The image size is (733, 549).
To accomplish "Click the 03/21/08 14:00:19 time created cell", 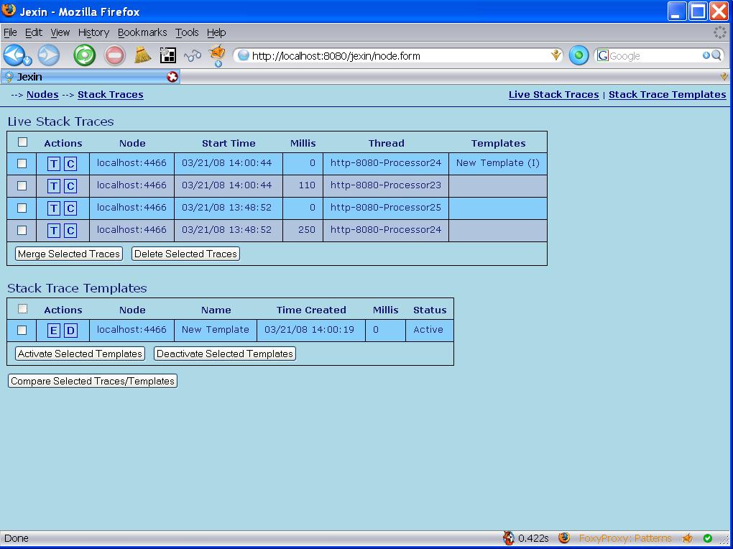I will click(x=311, y=330).
